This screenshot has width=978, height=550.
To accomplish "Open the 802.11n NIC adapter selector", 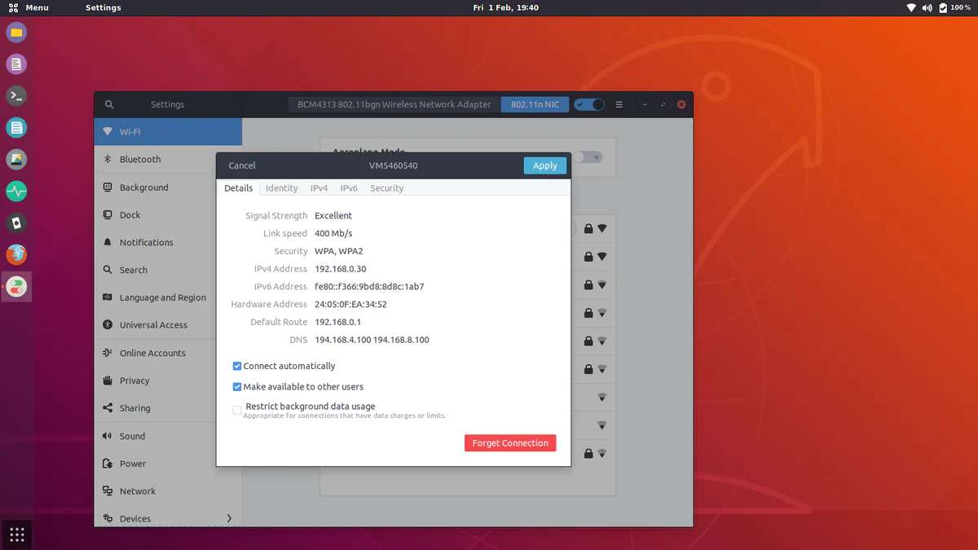I will tap(535, 104).
